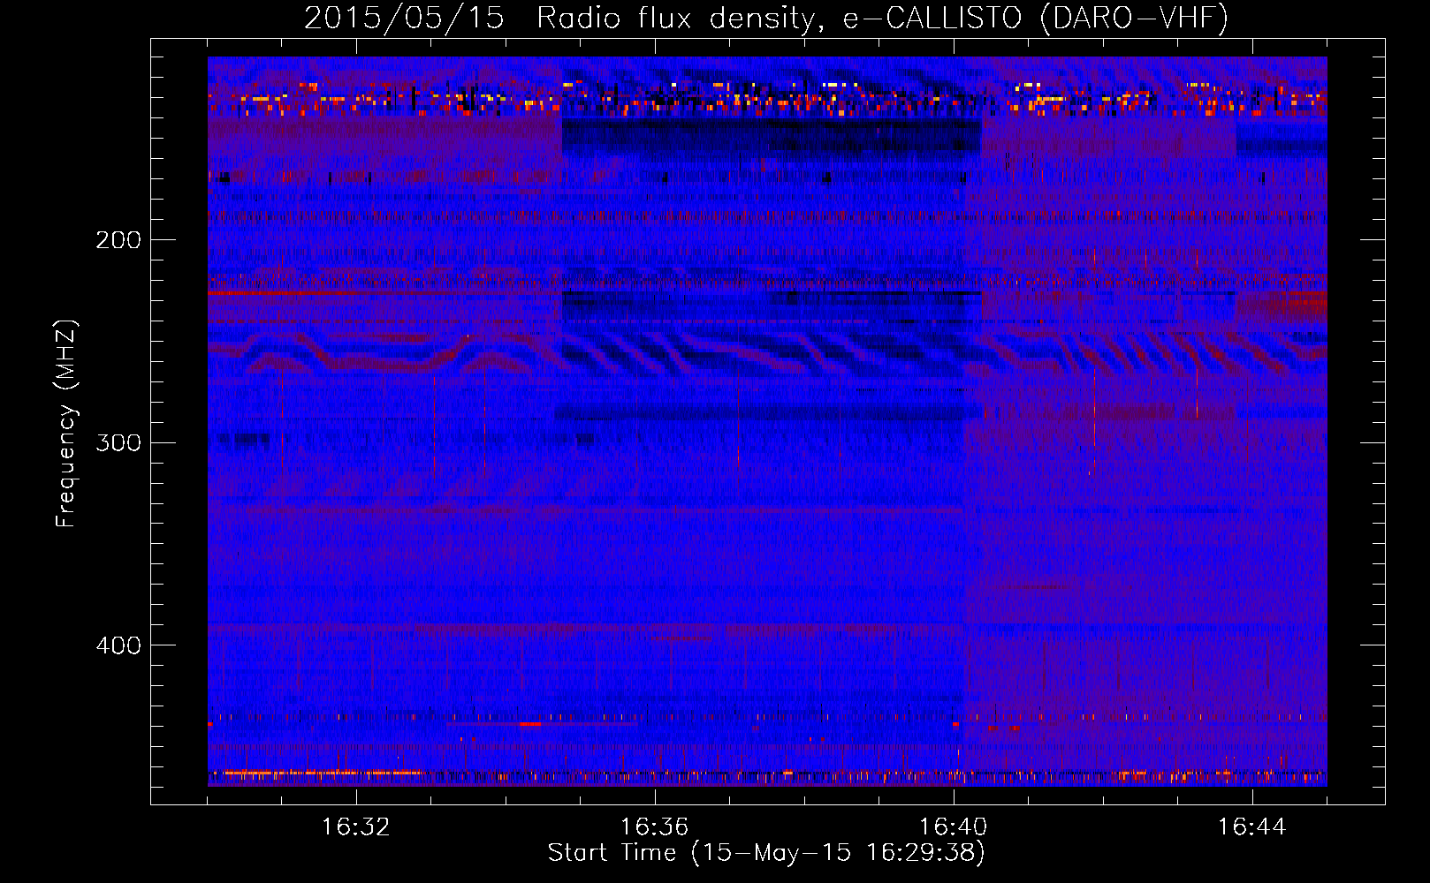
Task: Click the plot title '2015/05/15 Radio flux density, e-CALLISTO (DARO-VHF)'
Action: tap(766, 18)
